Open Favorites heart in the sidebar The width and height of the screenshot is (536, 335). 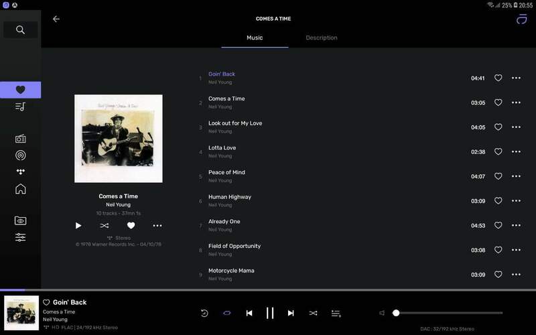click(x=21, y=90)
